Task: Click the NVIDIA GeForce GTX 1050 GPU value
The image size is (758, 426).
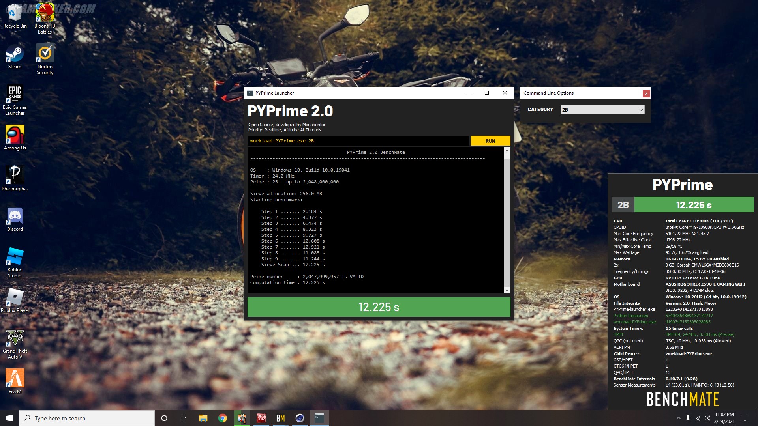Action: tap(693, 278)
